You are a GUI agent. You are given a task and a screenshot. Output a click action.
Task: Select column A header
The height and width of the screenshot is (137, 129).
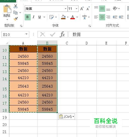23,43
